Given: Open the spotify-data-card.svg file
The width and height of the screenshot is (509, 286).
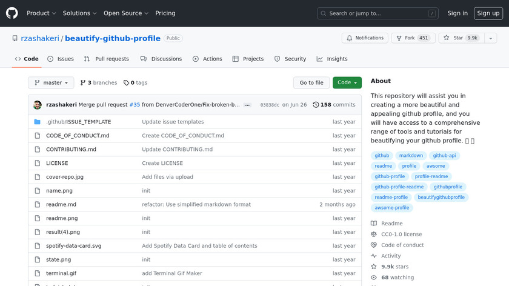Looking at the screenshot, I should tap(74, 246).
